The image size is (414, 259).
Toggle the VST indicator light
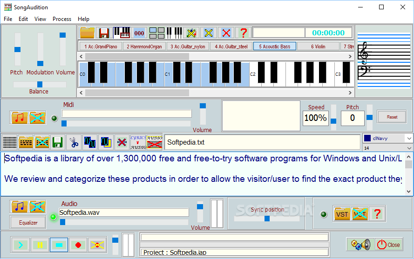(324, 214)
